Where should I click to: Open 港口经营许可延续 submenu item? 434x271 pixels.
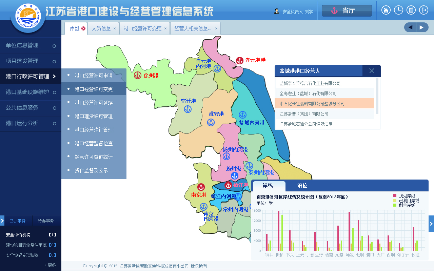[x=94, y=103]
